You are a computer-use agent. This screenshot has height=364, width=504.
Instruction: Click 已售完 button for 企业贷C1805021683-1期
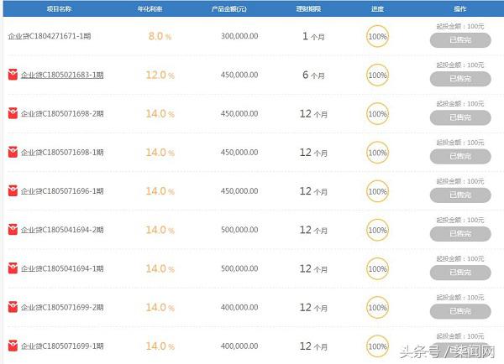tap(460, 79)
